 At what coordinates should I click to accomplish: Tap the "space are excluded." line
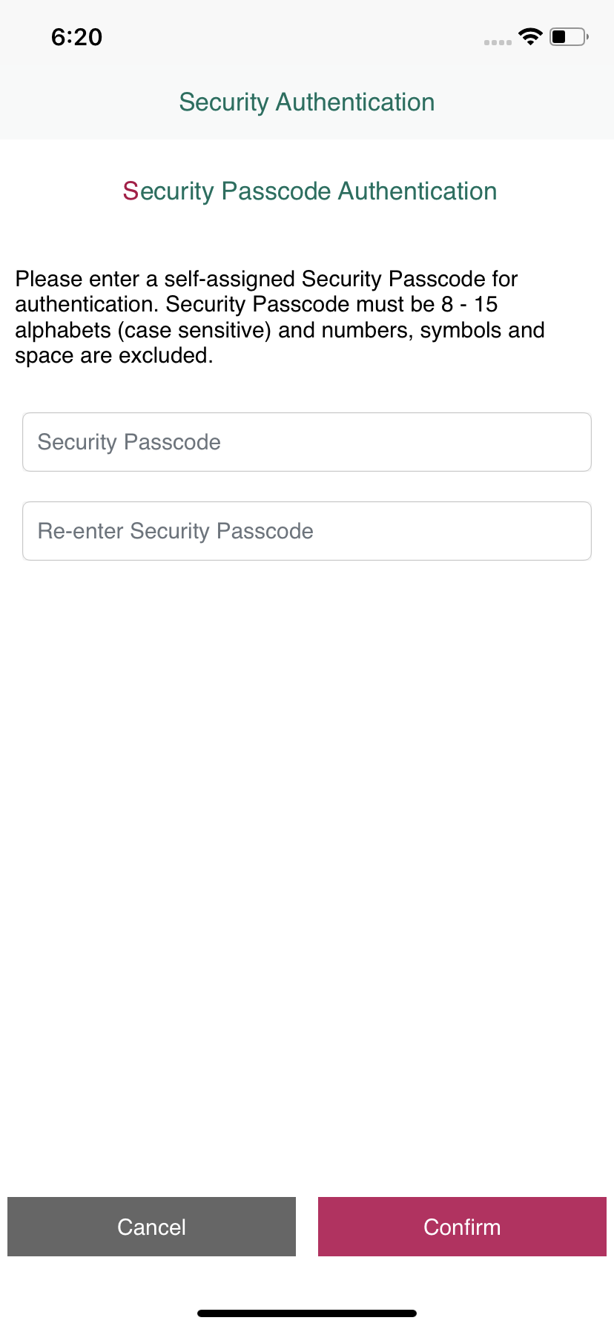coord(114,356)
